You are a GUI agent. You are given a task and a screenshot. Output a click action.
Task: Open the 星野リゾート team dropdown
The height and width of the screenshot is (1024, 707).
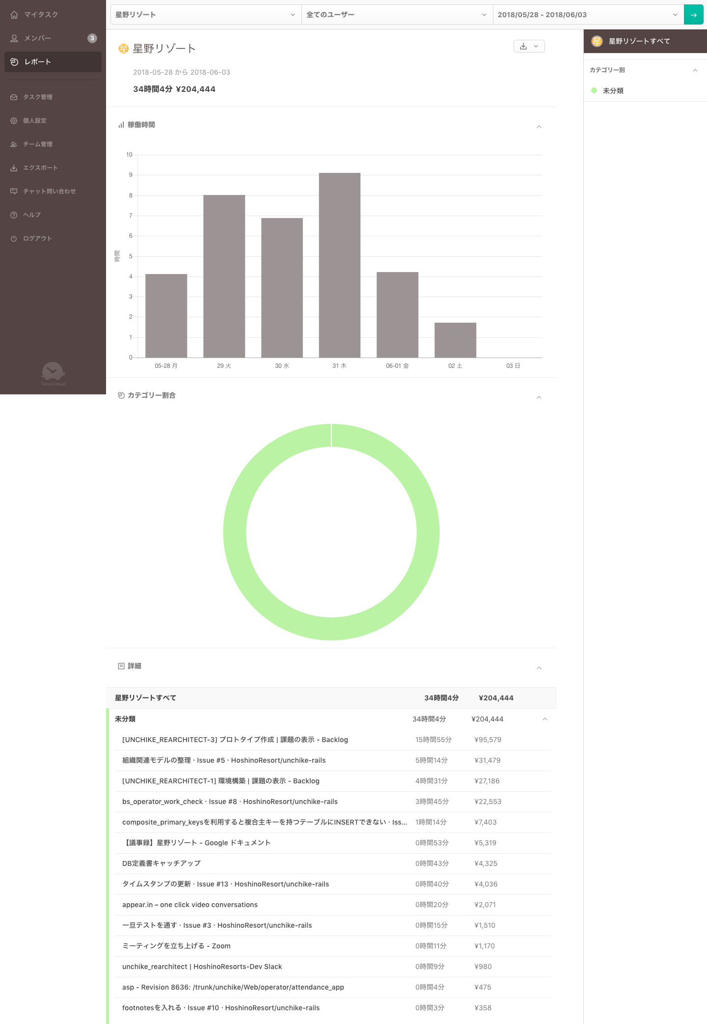(x=206, y=15)
